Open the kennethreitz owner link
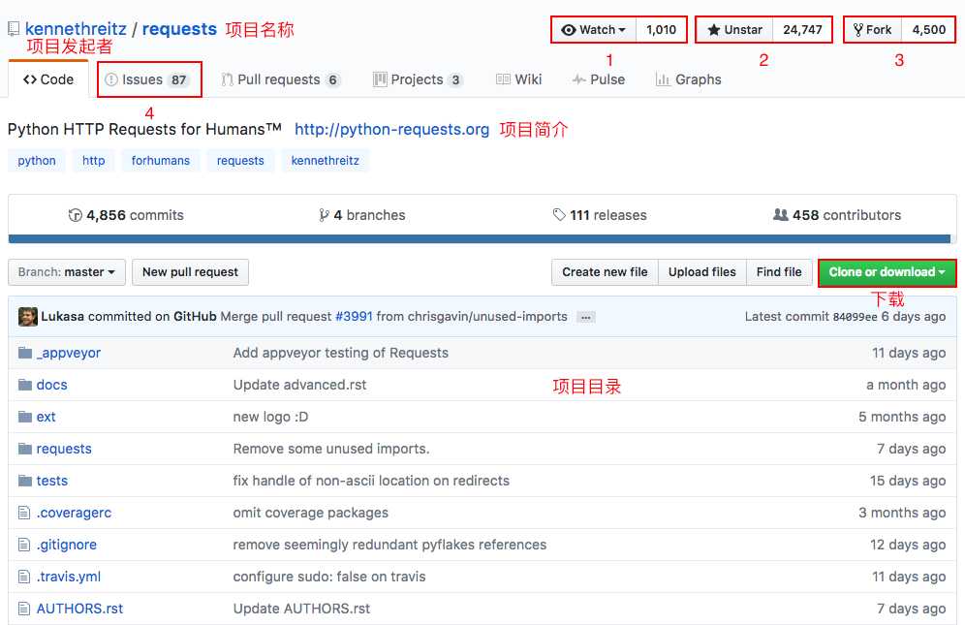This screenshot has width=965, height=625. pyautogui.click(x=76, y=29)
